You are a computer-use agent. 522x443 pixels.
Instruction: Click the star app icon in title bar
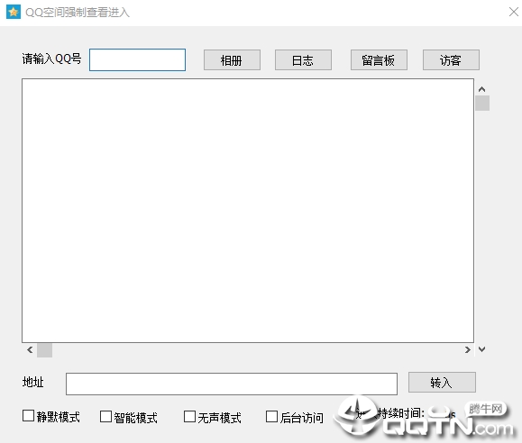coord(14,12)
